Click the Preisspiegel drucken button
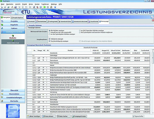 pyautogui.click(x=79, y=116)
